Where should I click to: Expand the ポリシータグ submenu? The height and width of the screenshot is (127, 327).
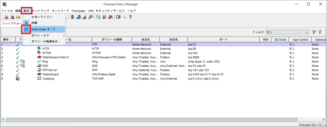point(44,36)
